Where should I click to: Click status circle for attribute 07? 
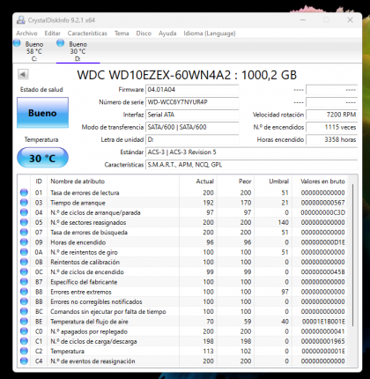pyautogui.click(x=24, y=233)
